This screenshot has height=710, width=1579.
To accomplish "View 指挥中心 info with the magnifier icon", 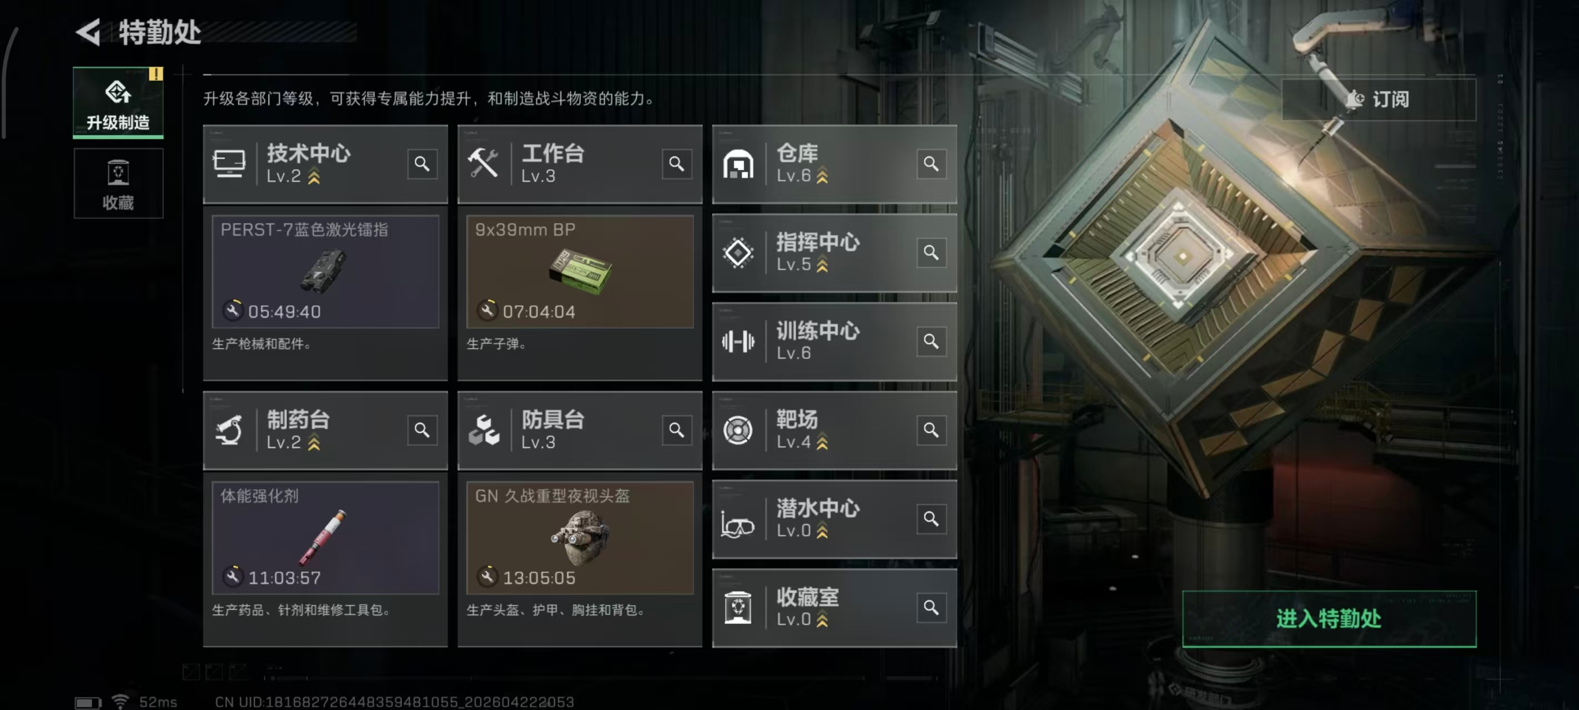I will pos(931,252).
